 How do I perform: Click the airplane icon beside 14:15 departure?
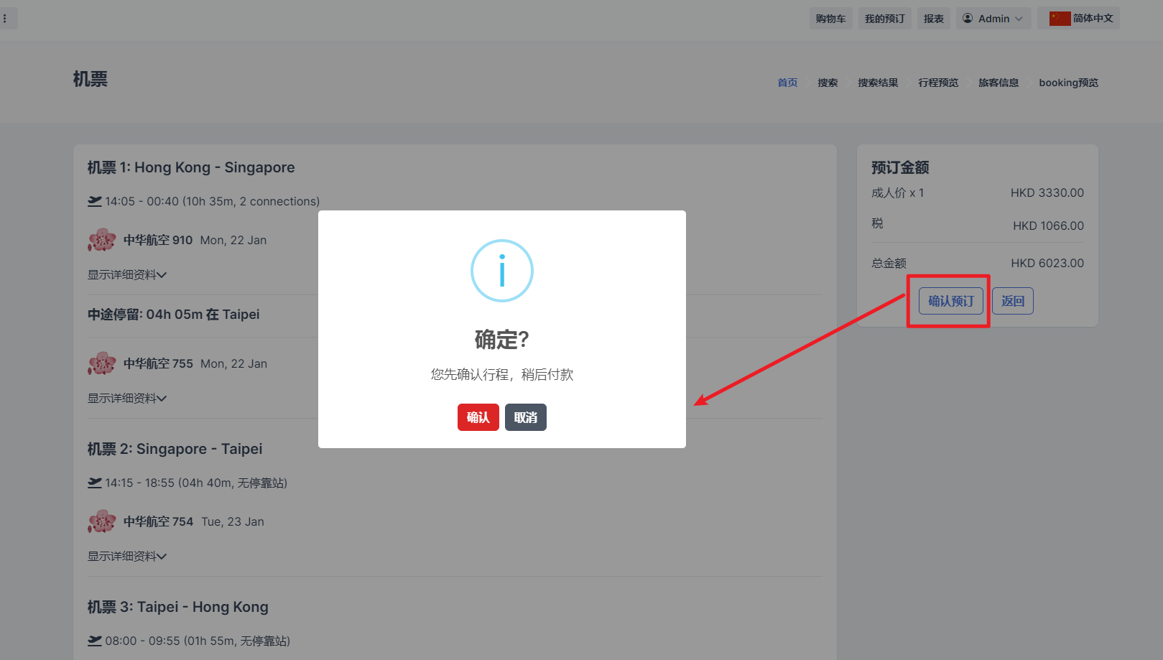[95, 483]
